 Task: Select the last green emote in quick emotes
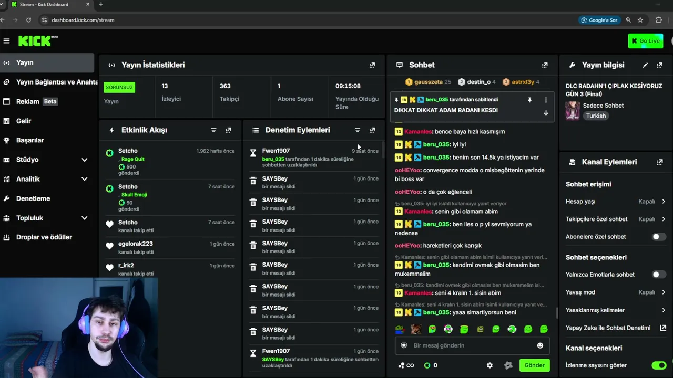coord(544,329)
